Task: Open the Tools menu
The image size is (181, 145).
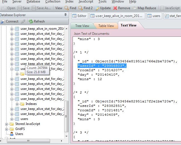Action: coord(103,1)
